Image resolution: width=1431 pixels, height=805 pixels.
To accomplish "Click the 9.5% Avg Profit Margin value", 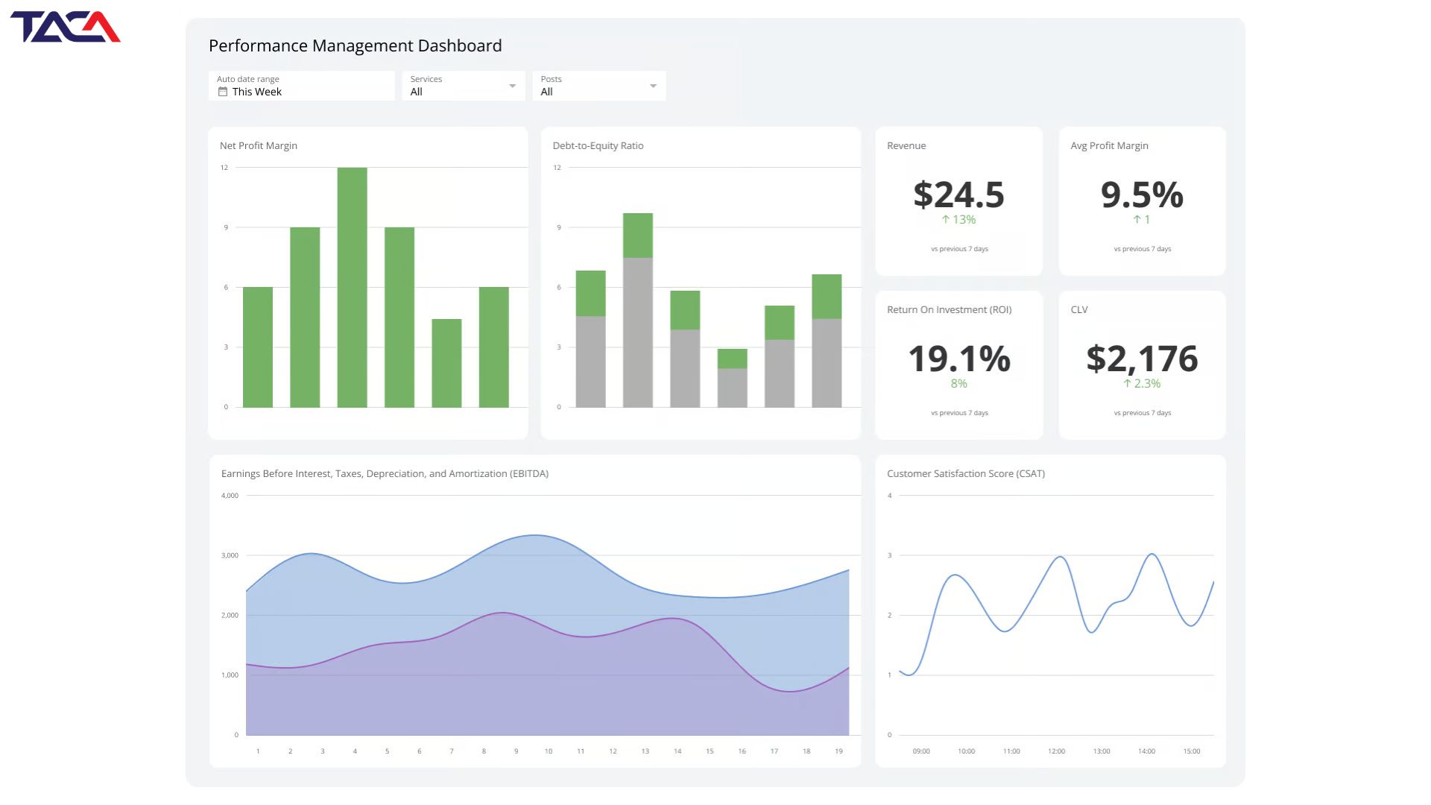I will [x=1142, y=195].
